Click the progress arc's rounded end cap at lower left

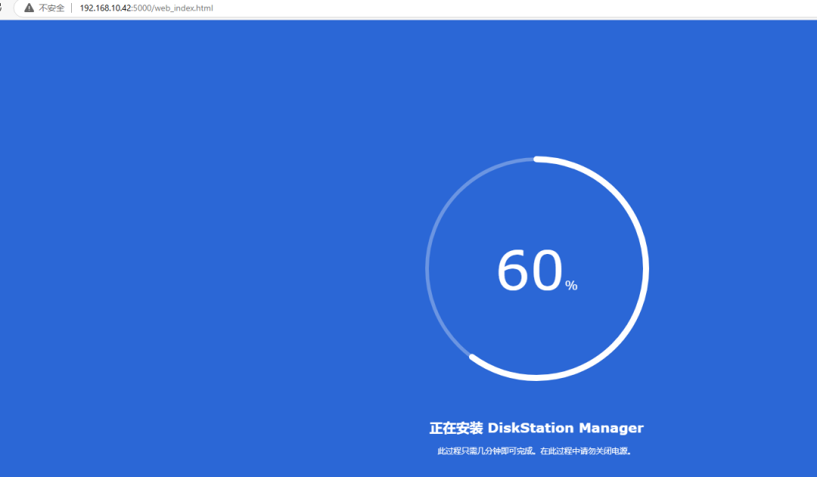click(472, 357)
